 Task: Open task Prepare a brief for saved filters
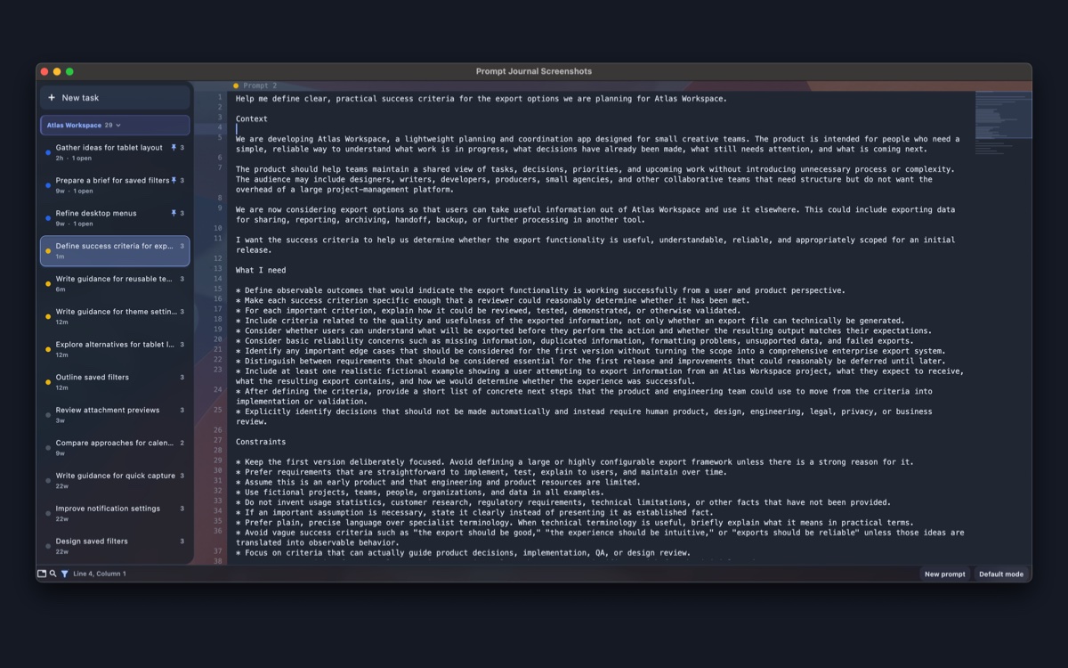click(115, 185)
